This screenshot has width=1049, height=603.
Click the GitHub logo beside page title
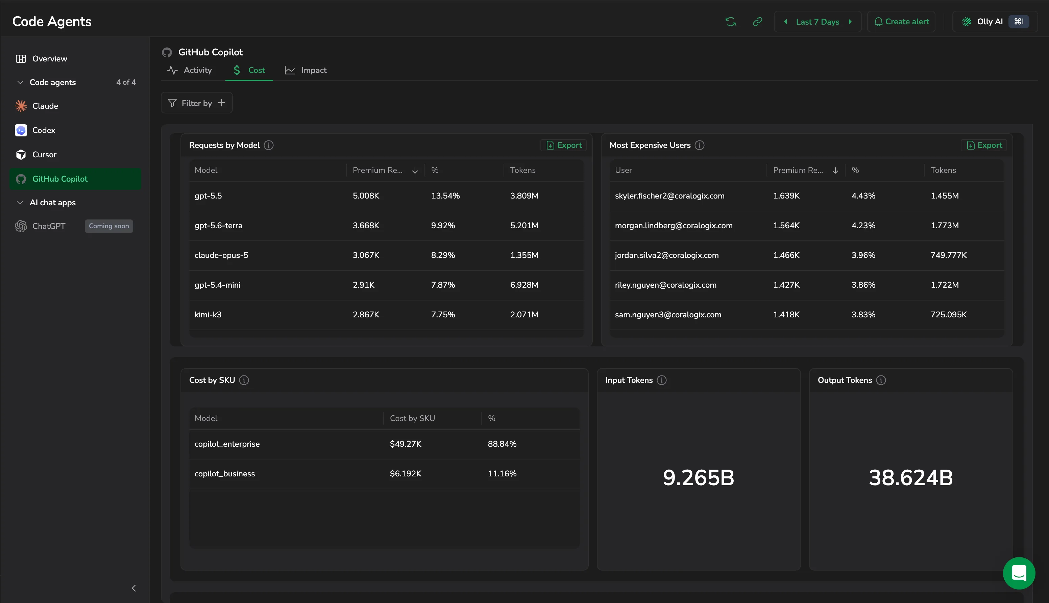click(167, 52)
